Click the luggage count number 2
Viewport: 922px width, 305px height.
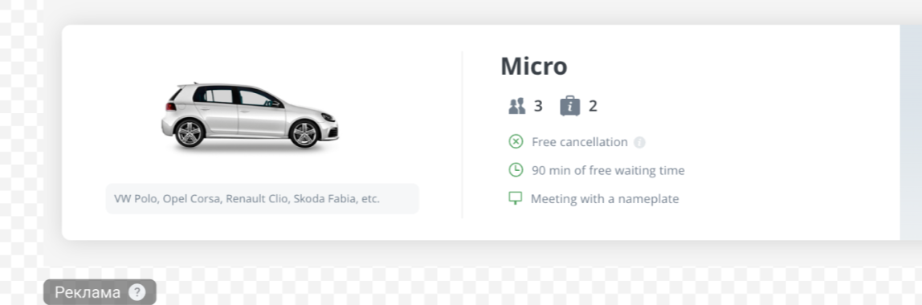[x=593, y=107]
